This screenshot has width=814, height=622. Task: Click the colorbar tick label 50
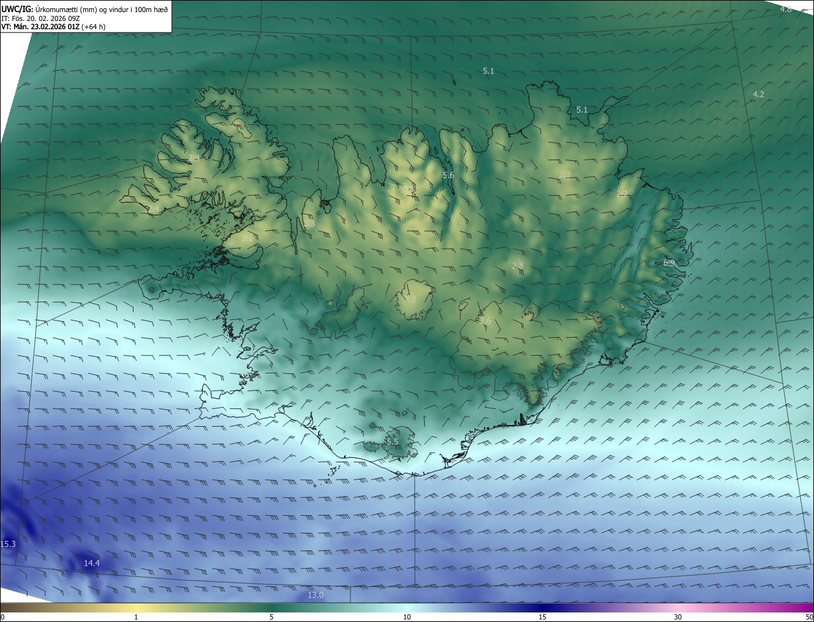click(x=809, y=617)
